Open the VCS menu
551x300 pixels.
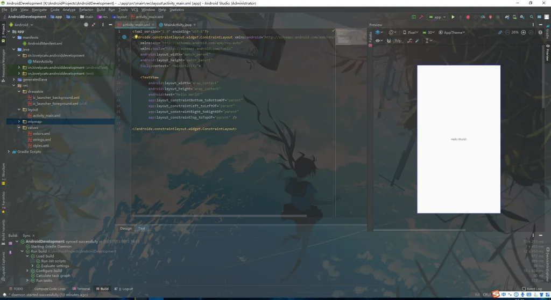point(135,10)
